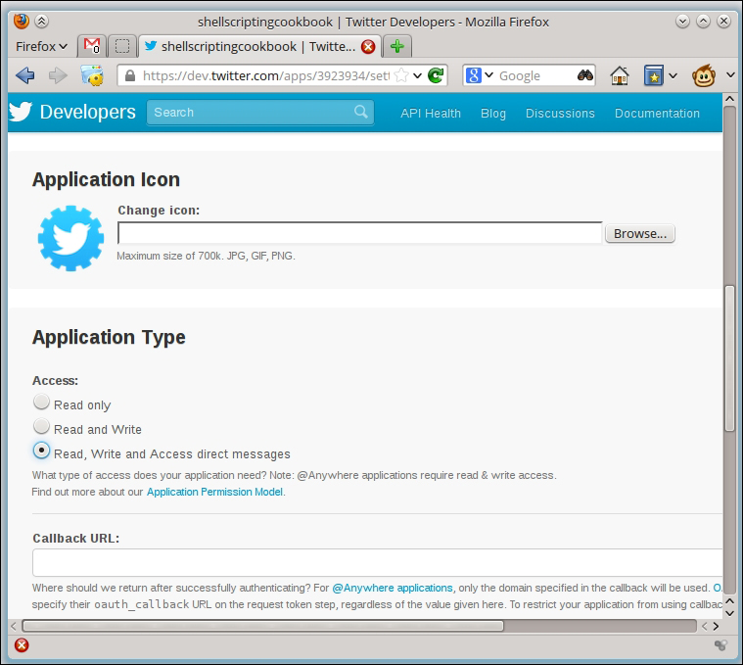Open the Gmail pinned tab
This screenshot has height=665, width=743.
coord(92,46)
